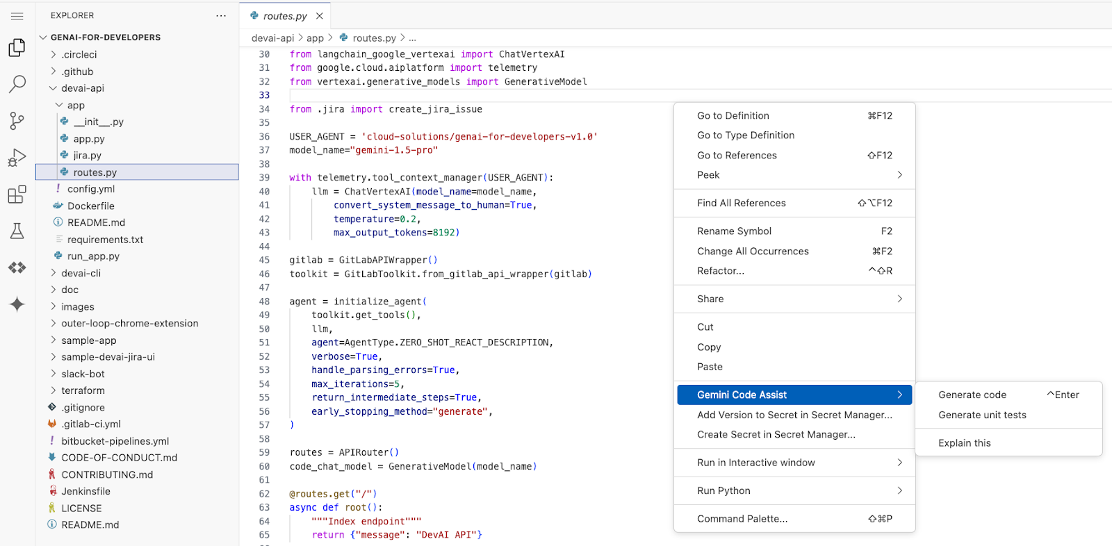Open the Gemini Code Assist submenu
The image size is (1112, 546).
tap(794, 395)
